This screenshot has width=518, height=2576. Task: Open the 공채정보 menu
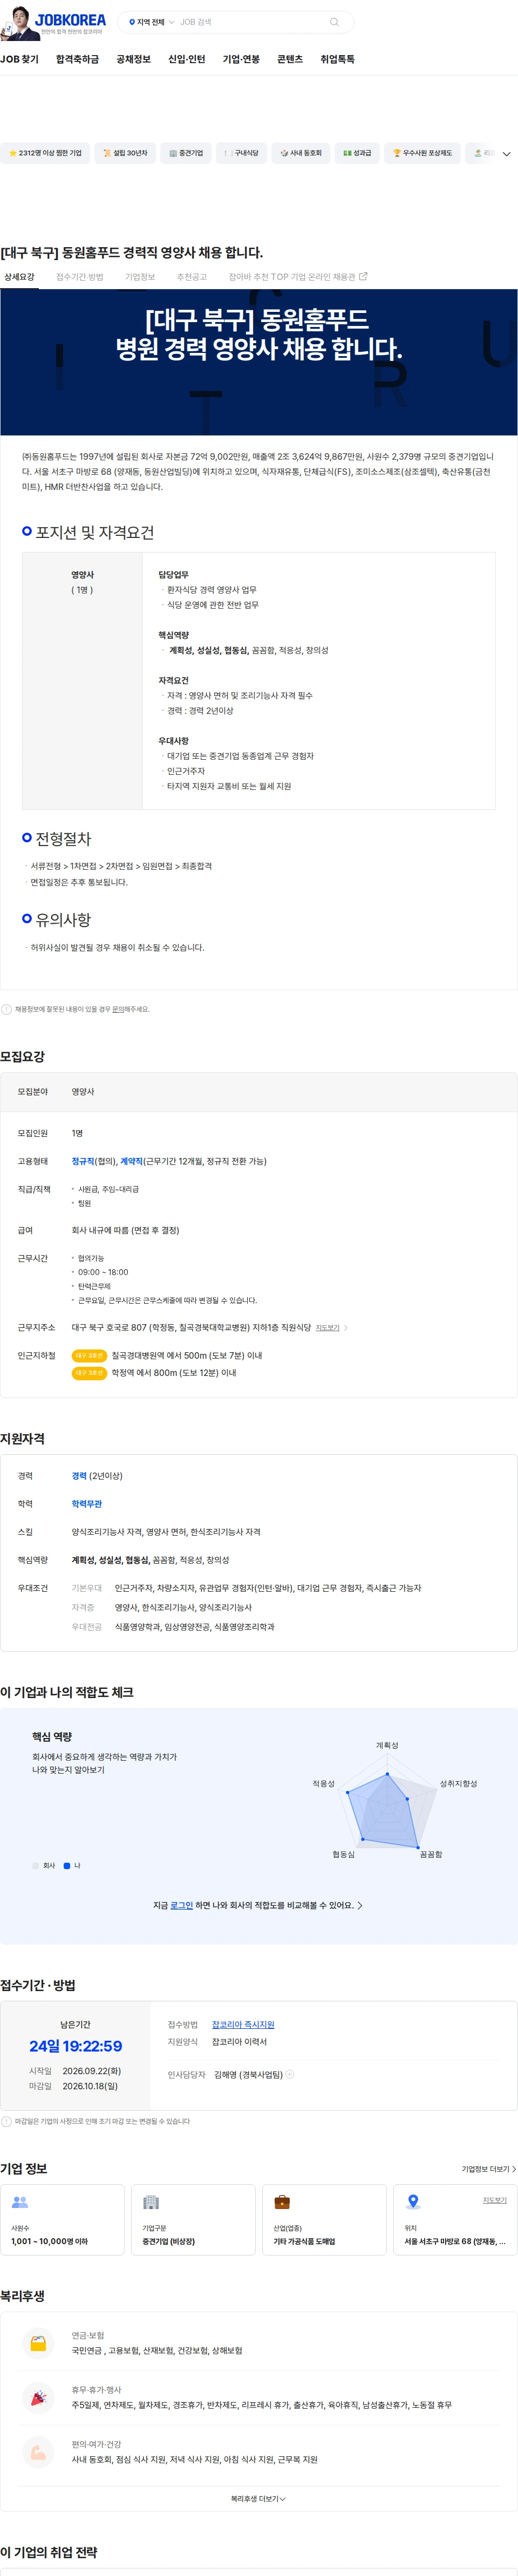pyautogui.click(x=133, y=59)
